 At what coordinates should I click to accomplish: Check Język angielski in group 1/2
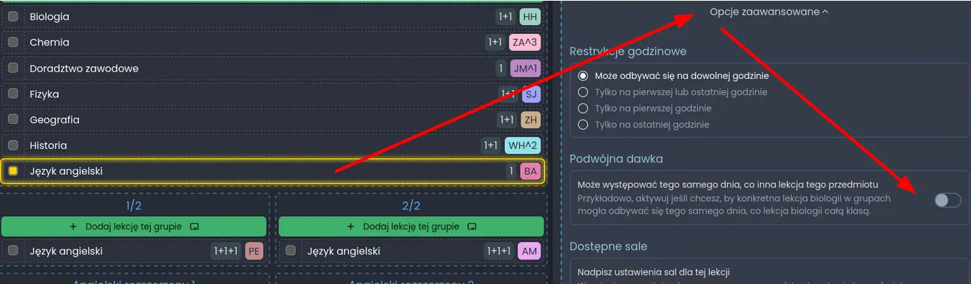tap(13, 251)
